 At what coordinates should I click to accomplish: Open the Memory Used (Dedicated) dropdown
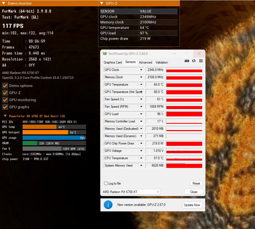pos(141,129)
